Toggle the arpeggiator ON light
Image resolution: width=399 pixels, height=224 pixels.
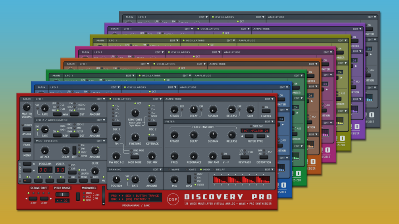[58, 131]
